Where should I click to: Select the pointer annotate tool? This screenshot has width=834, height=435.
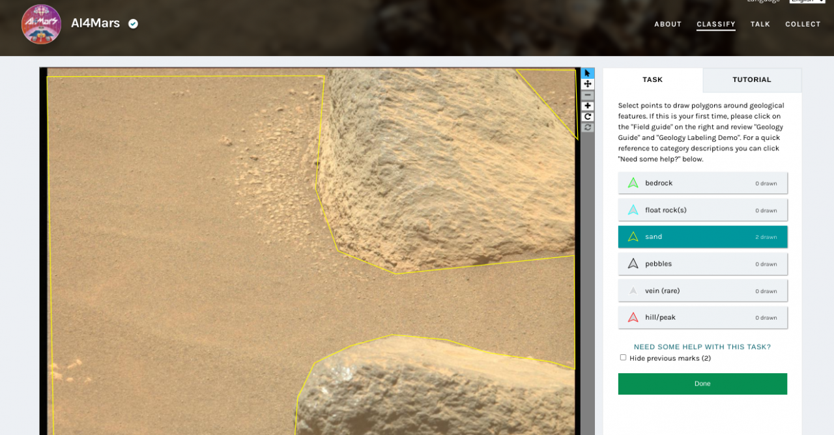tap(588, 73)
